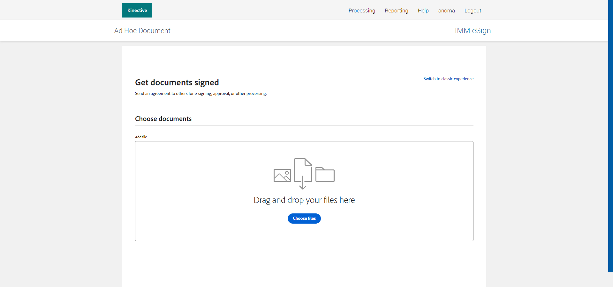Image resolution: width=613 pixels, height=287 pixels.
Task: Open the Reporting menu
Action: click(x=396, y=11)
